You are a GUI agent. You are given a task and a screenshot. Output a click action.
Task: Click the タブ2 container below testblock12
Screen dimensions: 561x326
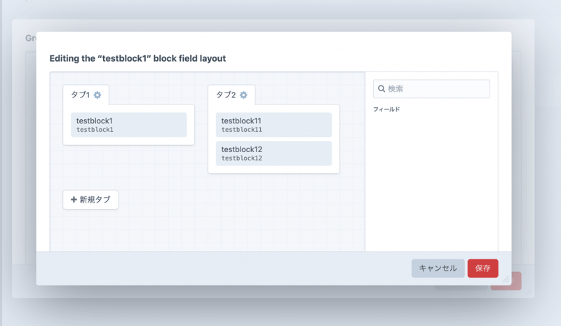(x=273, y=170)
